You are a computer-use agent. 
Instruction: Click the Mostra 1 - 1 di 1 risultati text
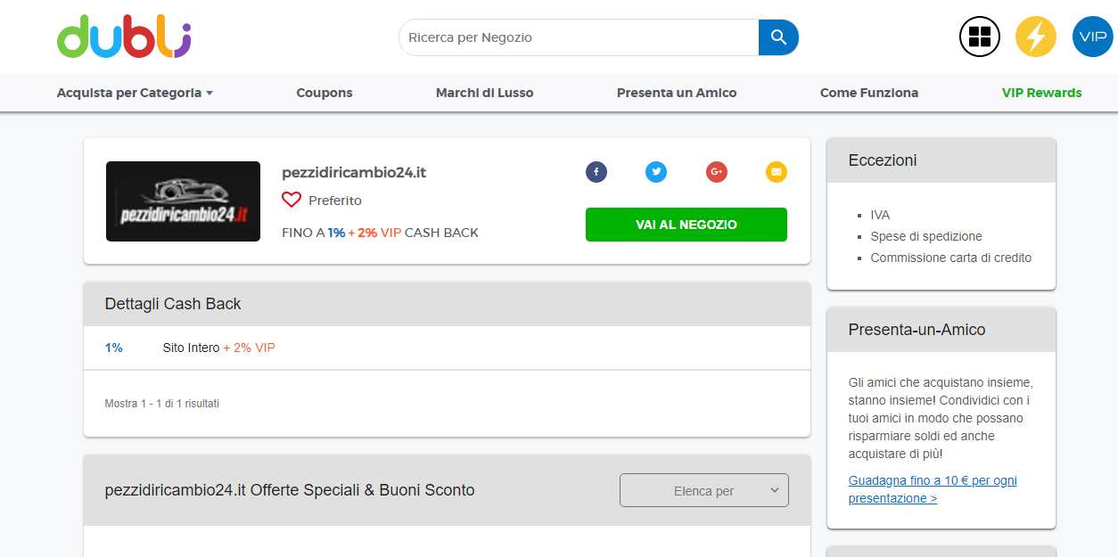click(161, 404)
